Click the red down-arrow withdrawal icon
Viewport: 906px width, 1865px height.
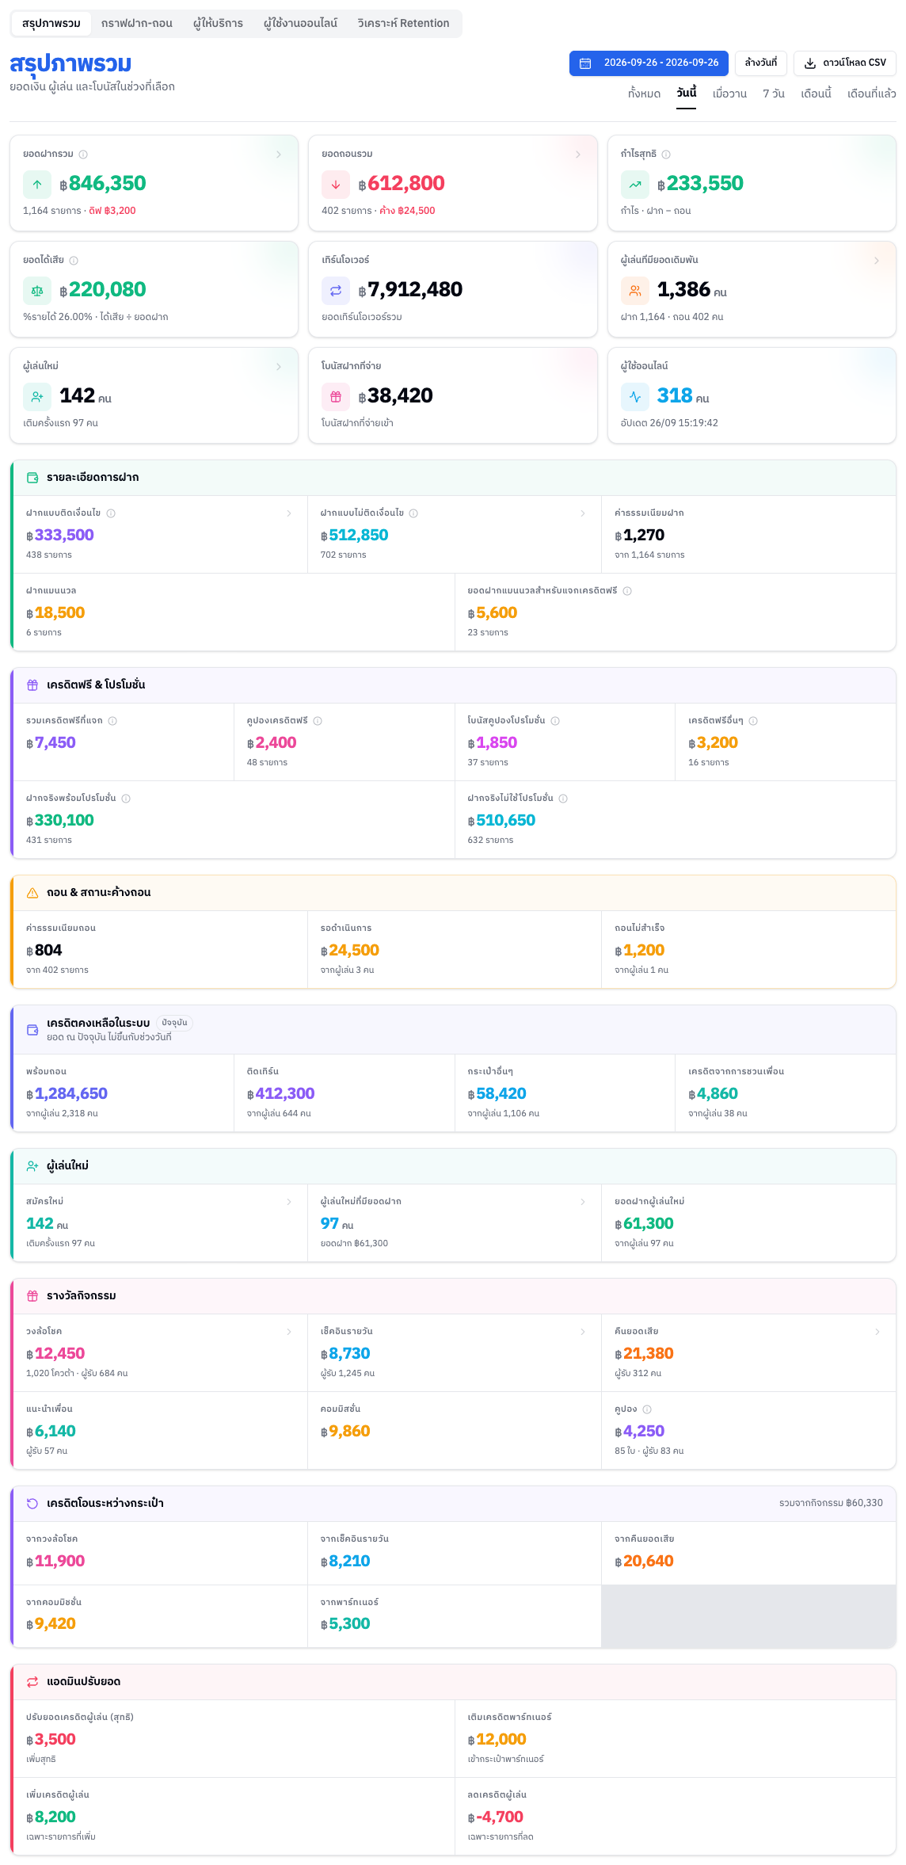336,185
